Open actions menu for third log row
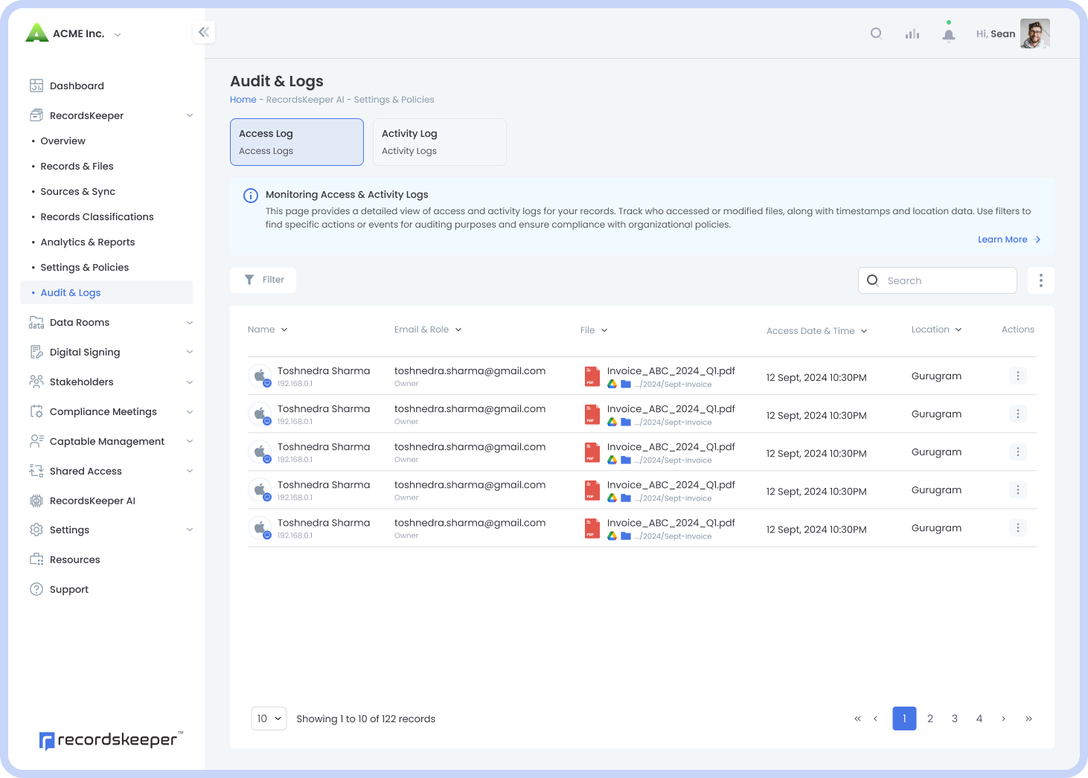1088x778 pixels. 1018,451
